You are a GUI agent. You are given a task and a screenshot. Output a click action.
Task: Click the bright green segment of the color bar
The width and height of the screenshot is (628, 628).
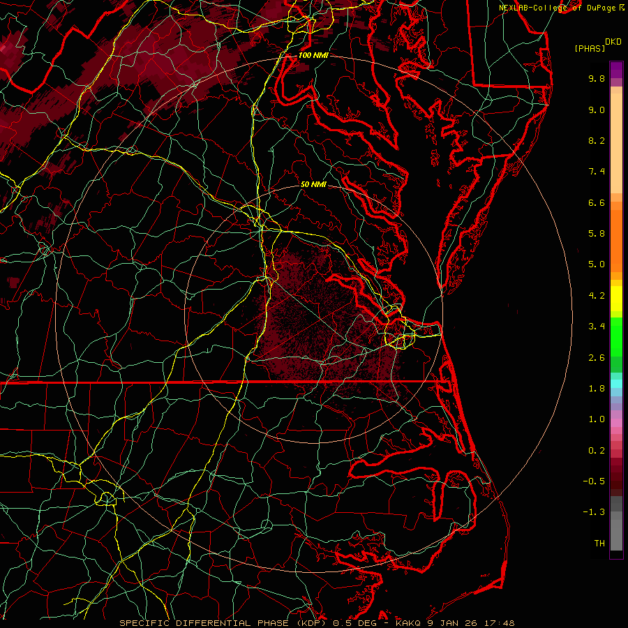tap(616, 336)
